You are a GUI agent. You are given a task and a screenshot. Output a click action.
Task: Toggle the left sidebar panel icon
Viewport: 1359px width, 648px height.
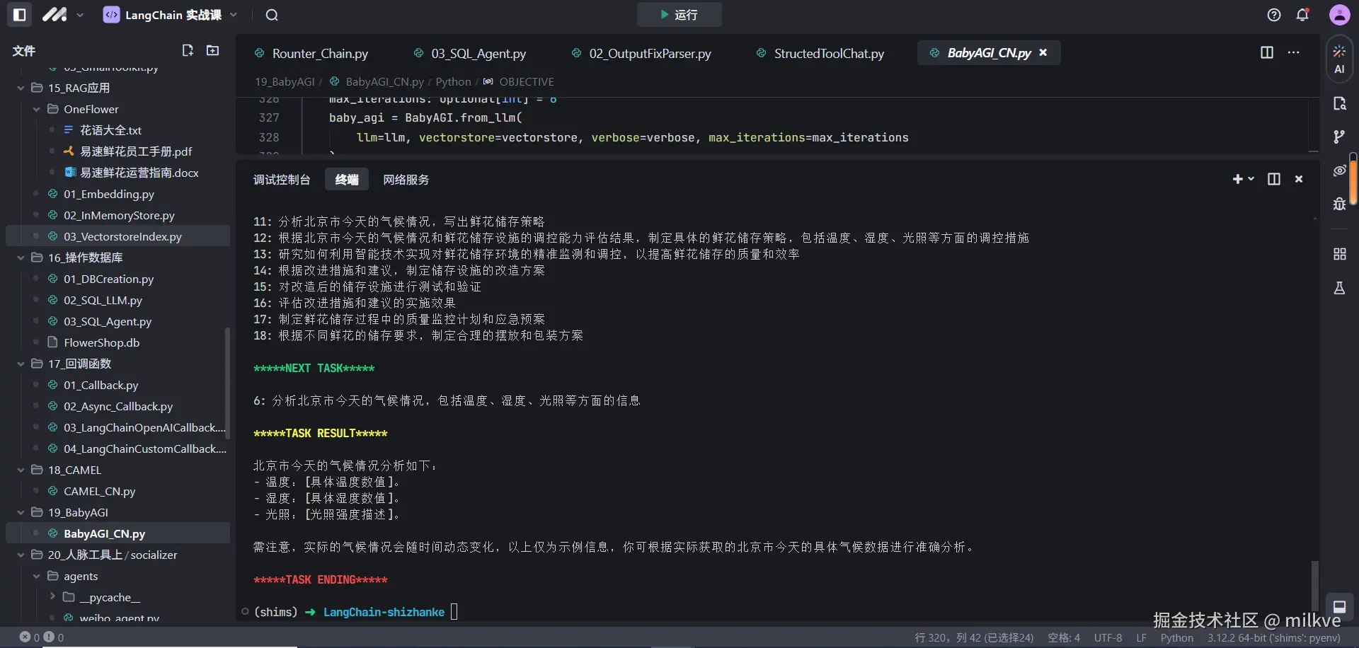[x=20, y=14]
